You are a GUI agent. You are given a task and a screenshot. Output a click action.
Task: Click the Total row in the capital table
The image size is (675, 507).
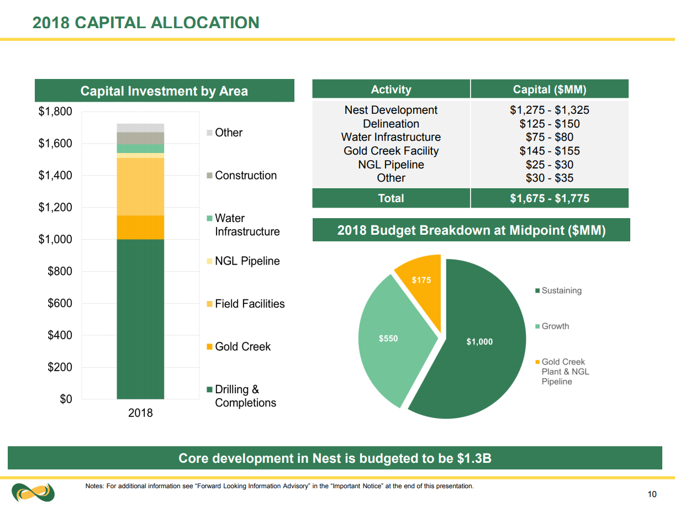click(470, 198)
